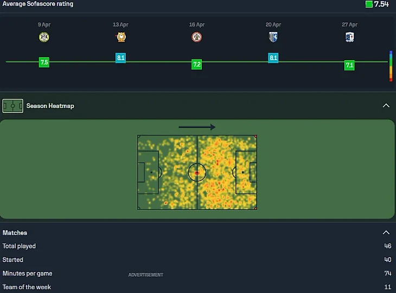Click the Season Heatmap header label
The image size is (396, 293).
pyautogui.click(x=50, y=106)
